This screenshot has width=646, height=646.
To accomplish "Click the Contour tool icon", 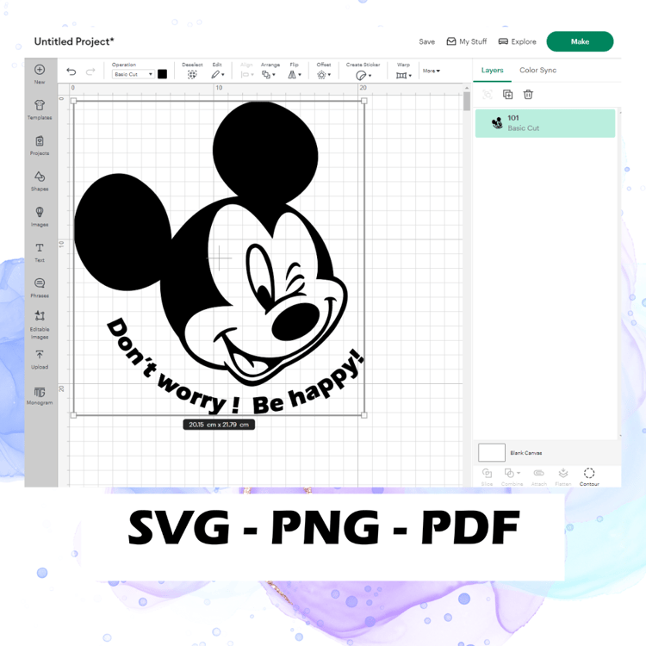I will tap(589, 473).
